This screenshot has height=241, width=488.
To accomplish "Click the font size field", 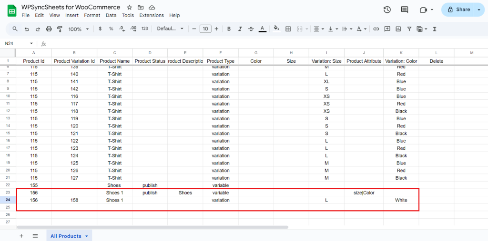I will [x=205, y=29].
